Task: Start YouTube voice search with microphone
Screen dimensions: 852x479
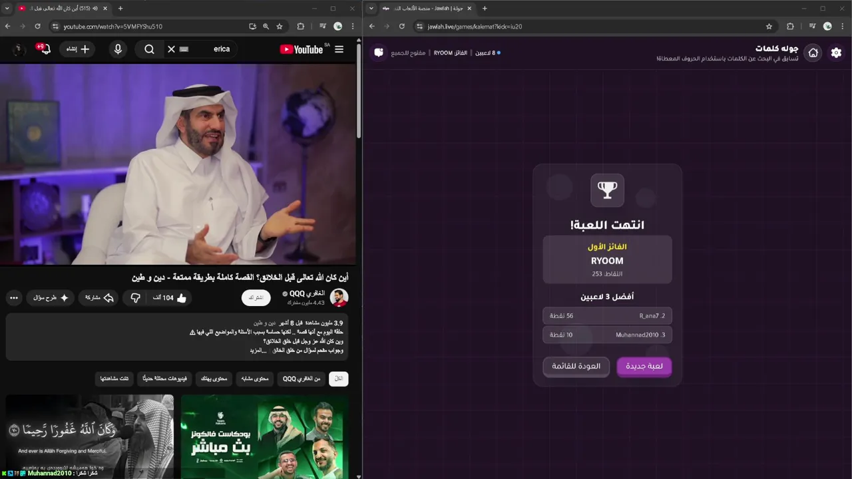Action: [x=118, y=49]
